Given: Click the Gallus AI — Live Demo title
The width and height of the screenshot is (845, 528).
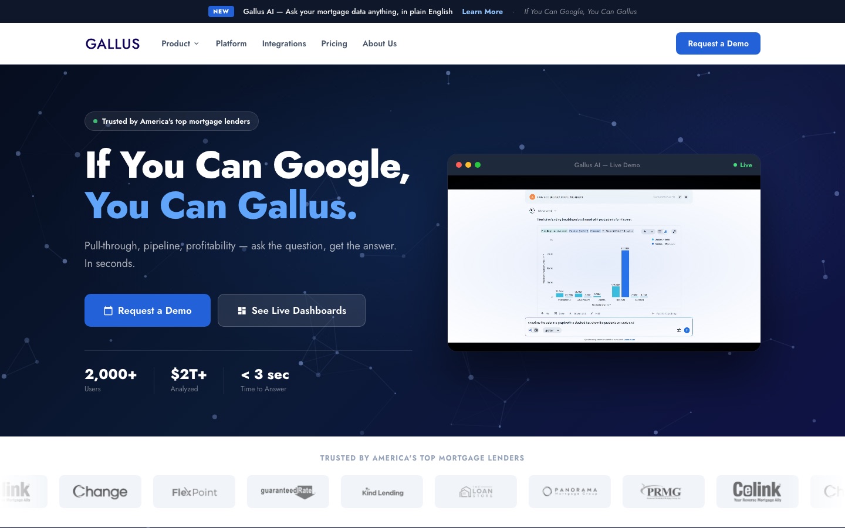Looking at the screenshot, I should pos(607,165).
